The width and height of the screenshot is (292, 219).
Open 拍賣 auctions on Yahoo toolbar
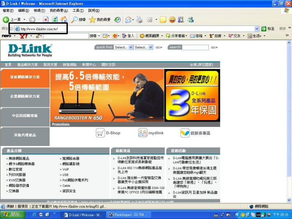click(x=215, y=36)
